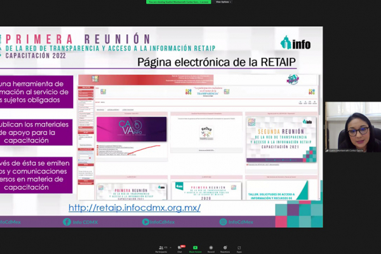
Task: Select the speaker's video thumbnail
Action: pos(353,127)
